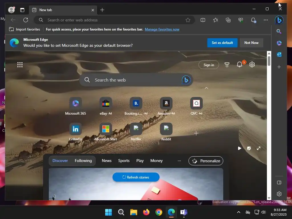292x219 pixels.
Task: Open the sidebar Search icon
Action: click(279, 31)
